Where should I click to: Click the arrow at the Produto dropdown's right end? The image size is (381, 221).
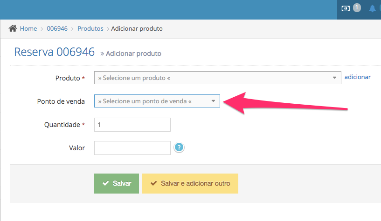(x=334, y=78)
